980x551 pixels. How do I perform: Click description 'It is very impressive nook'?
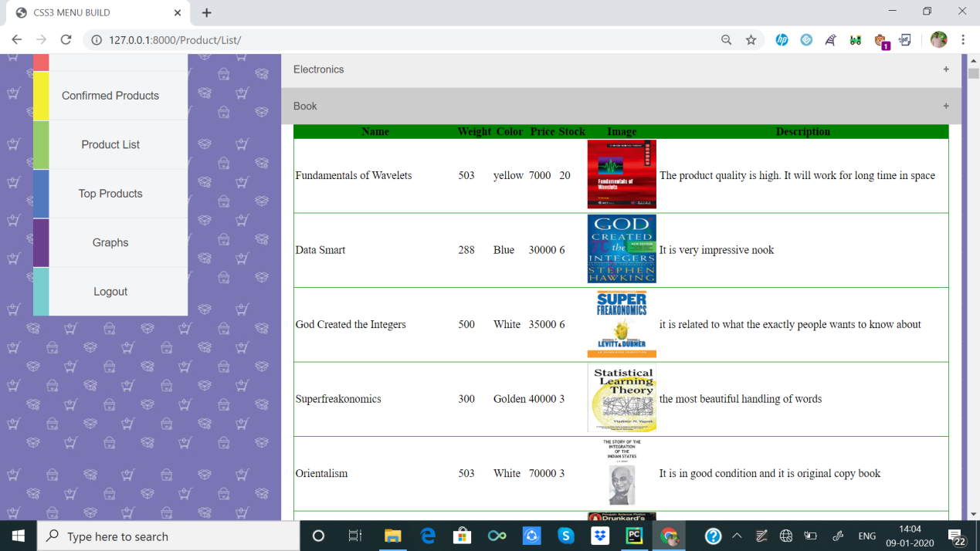click(x=717, y=250)
